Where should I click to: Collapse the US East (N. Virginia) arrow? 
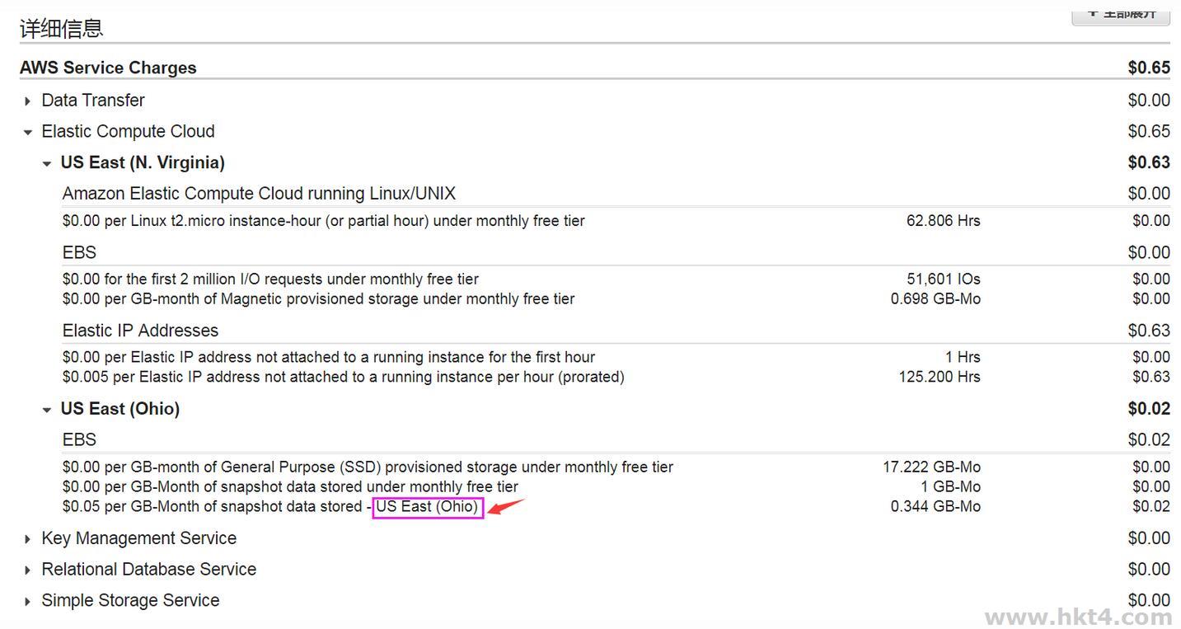[47, 163]
